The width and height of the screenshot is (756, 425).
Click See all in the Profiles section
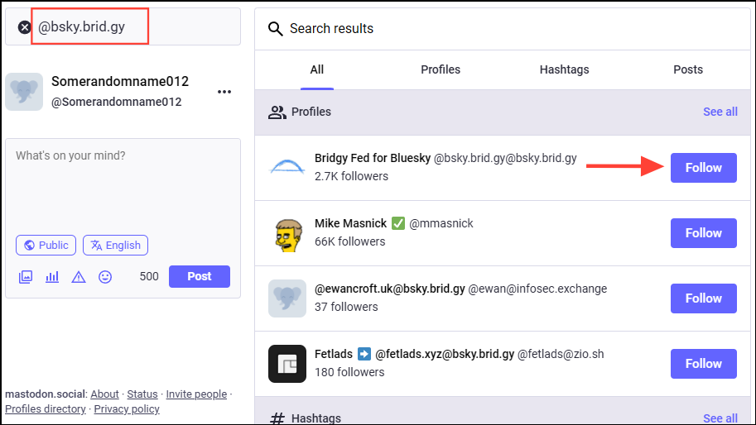tap(720, 112)
